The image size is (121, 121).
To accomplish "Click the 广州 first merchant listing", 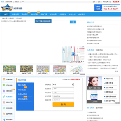I will pyautogui.click(x=92, y=112).
